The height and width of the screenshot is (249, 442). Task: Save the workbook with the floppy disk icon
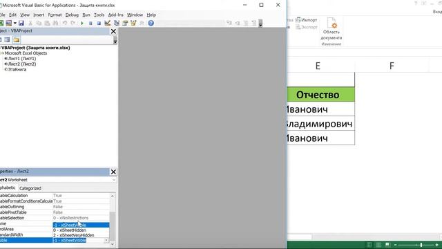point(21,23)
